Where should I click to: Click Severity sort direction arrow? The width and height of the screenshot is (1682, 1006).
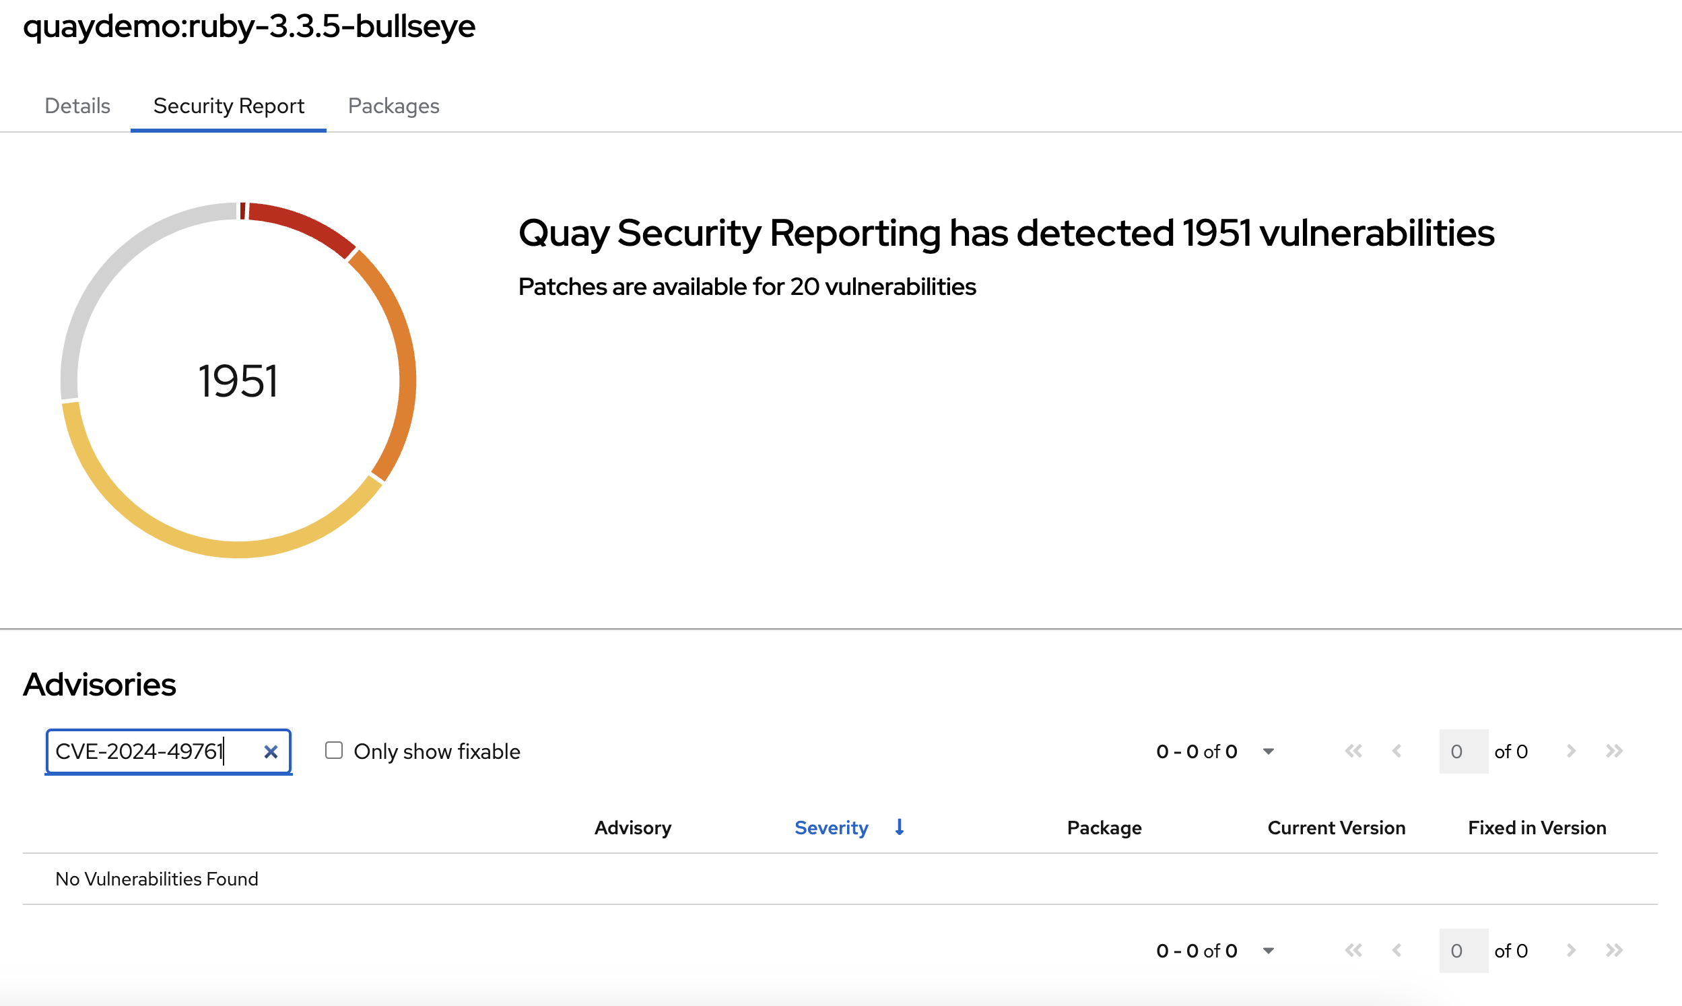point(900,827)
